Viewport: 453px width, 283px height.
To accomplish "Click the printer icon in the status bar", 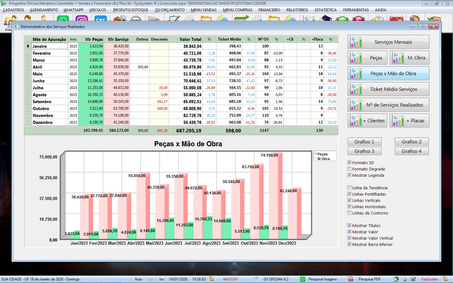I will (405, 279).
